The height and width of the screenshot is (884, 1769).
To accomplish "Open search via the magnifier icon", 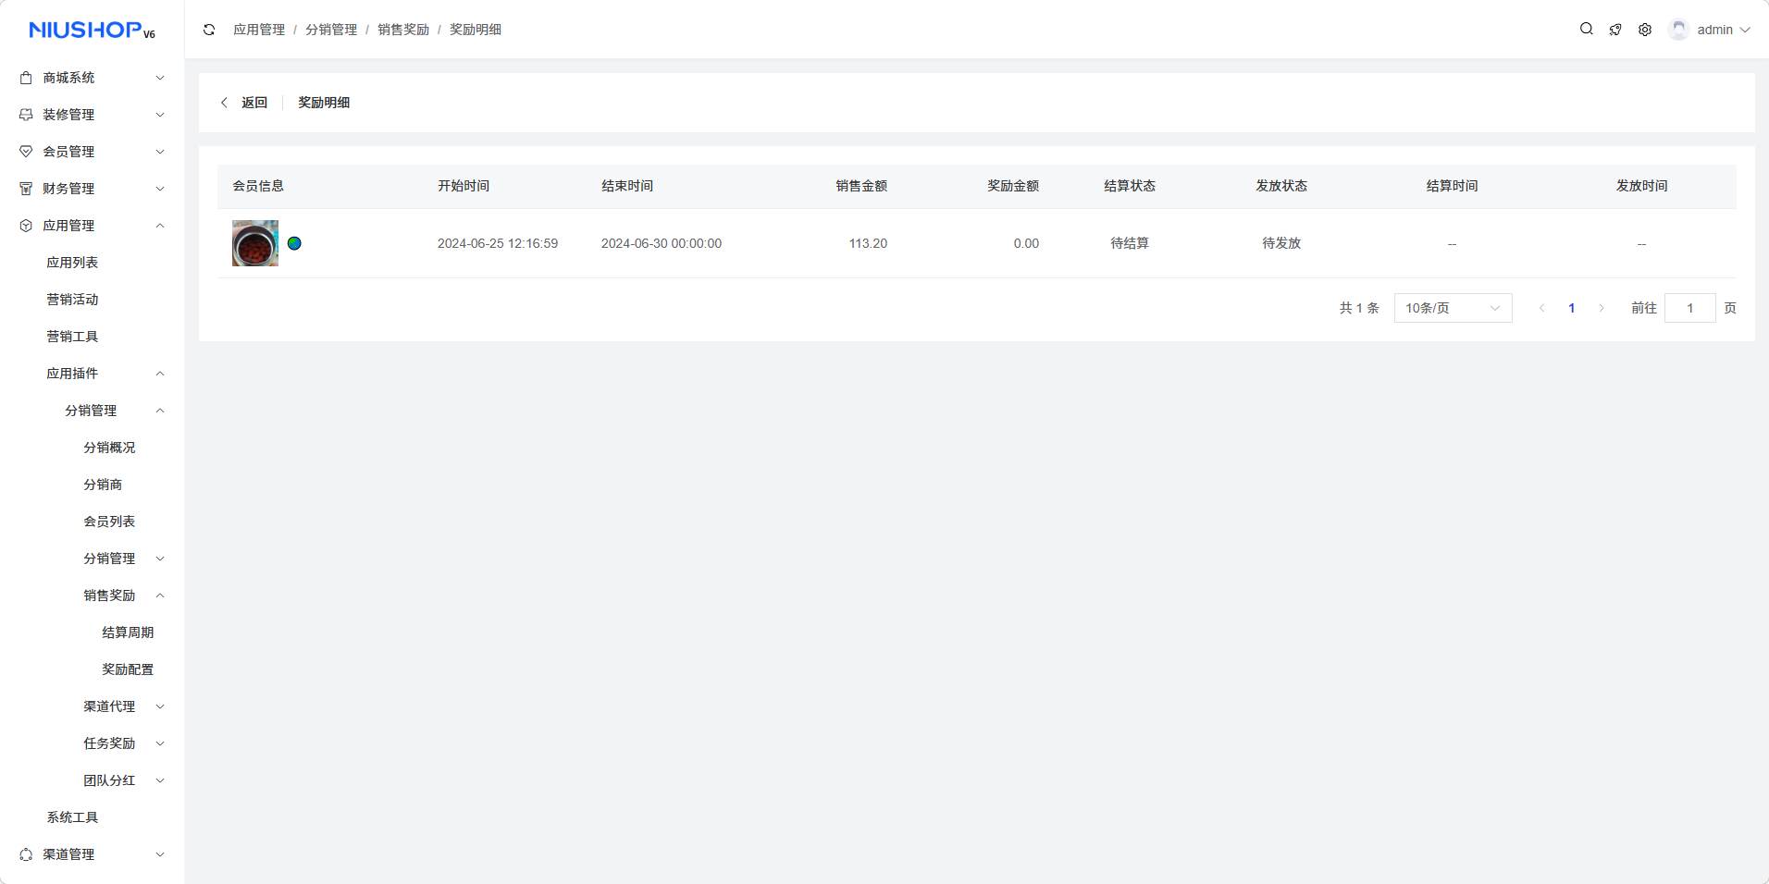I will pos(1586,30).
